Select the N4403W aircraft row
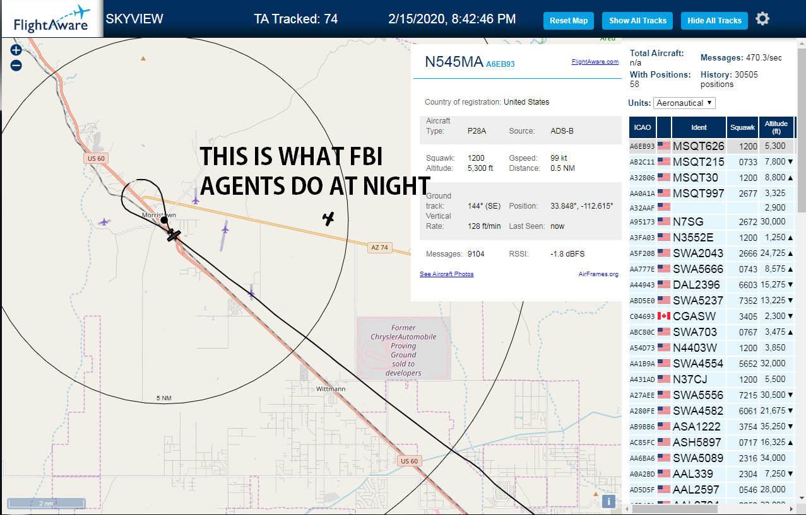 [713, 347]
